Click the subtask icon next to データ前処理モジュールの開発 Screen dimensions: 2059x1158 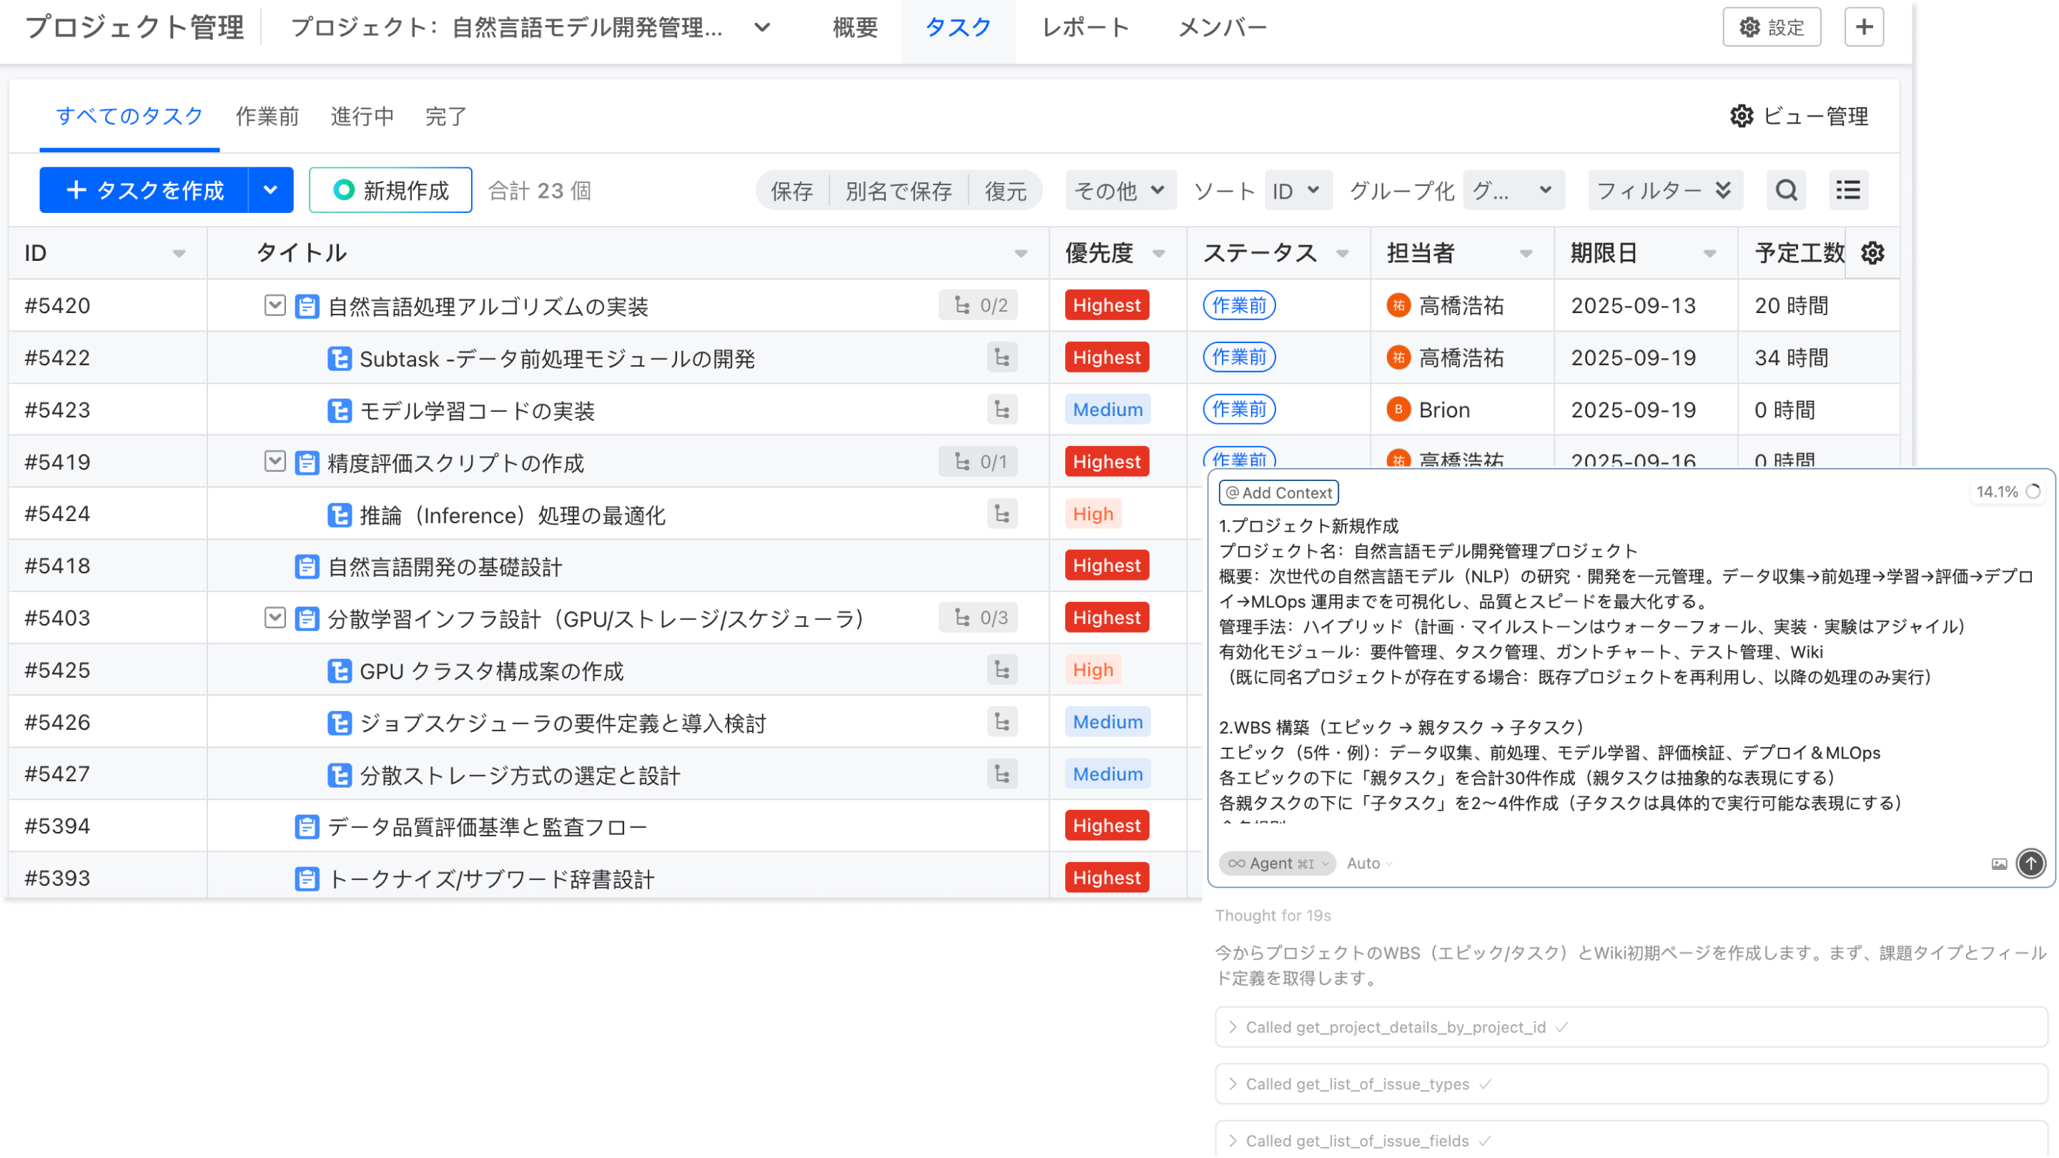338,358
